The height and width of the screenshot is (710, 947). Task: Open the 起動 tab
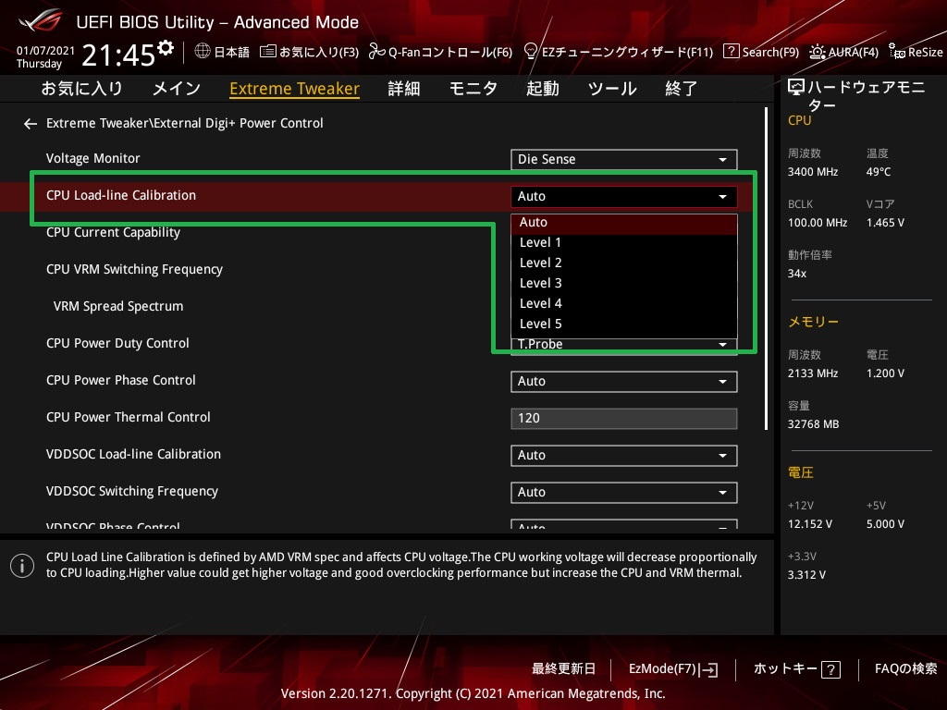[542, 89]
